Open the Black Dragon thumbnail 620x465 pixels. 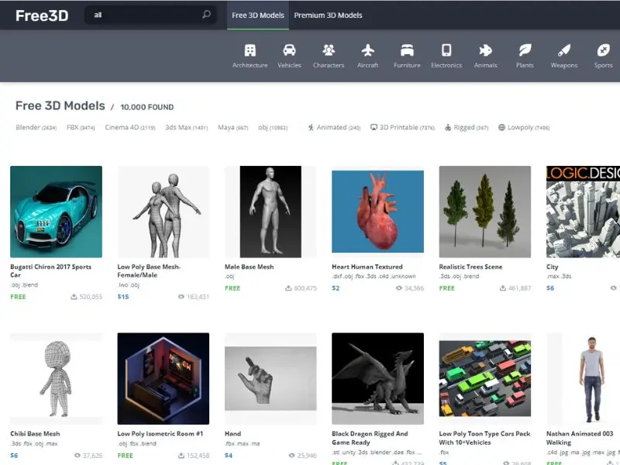377,379
